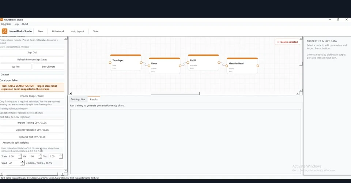Click left sidebar horizontal scroll-left arrow
Image resolution: width=351 pixels, height=183 pixels.
[x=1, y=174]
